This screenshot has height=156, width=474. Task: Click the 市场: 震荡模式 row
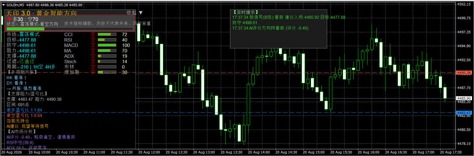23,35
